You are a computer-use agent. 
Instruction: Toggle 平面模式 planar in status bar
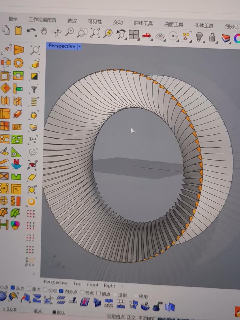pyautogui.click(x=147, y=318)
